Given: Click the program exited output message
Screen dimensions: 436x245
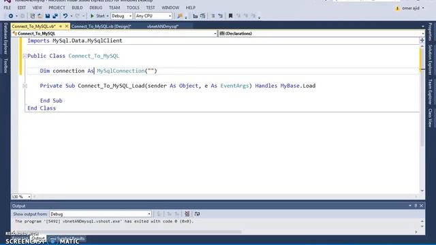Looking at the screenshot, I should pyautogui.click(x=104, y=221).
